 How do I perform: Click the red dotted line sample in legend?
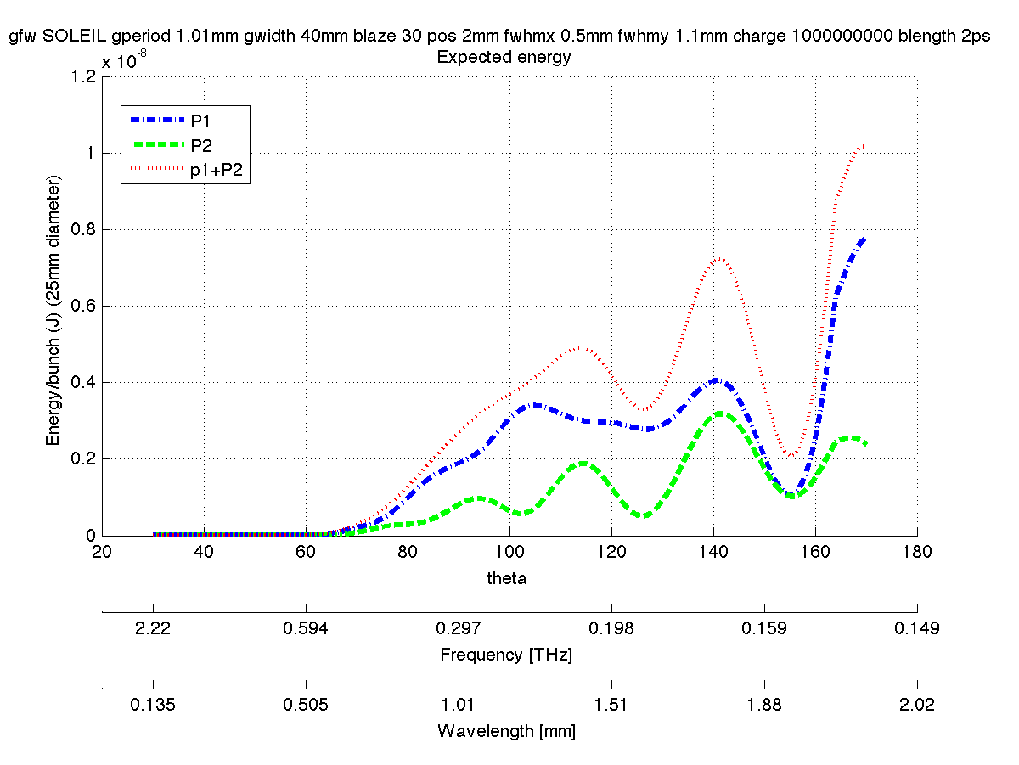pyautogui.click(x=158, y=170)
